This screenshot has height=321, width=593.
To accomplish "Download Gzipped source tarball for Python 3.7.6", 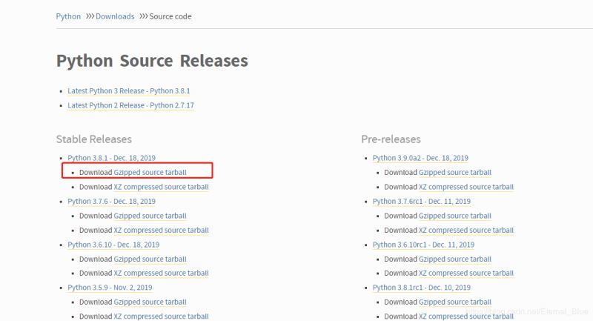I will coord(150,216).
